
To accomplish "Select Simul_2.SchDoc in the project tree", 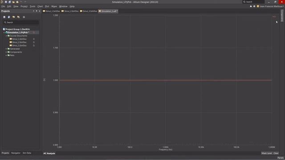I will point(20,42).
